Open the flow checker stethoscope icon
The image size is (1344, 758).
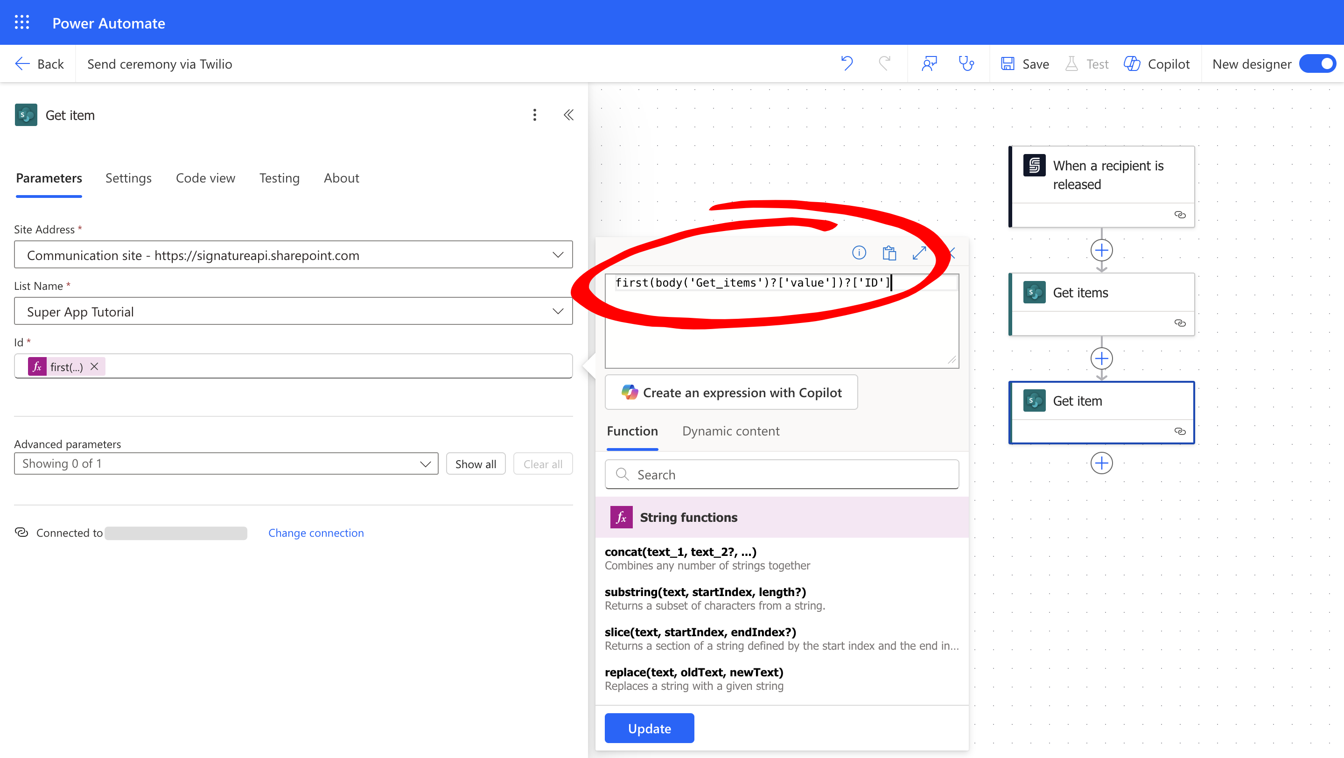click(966, 63)
